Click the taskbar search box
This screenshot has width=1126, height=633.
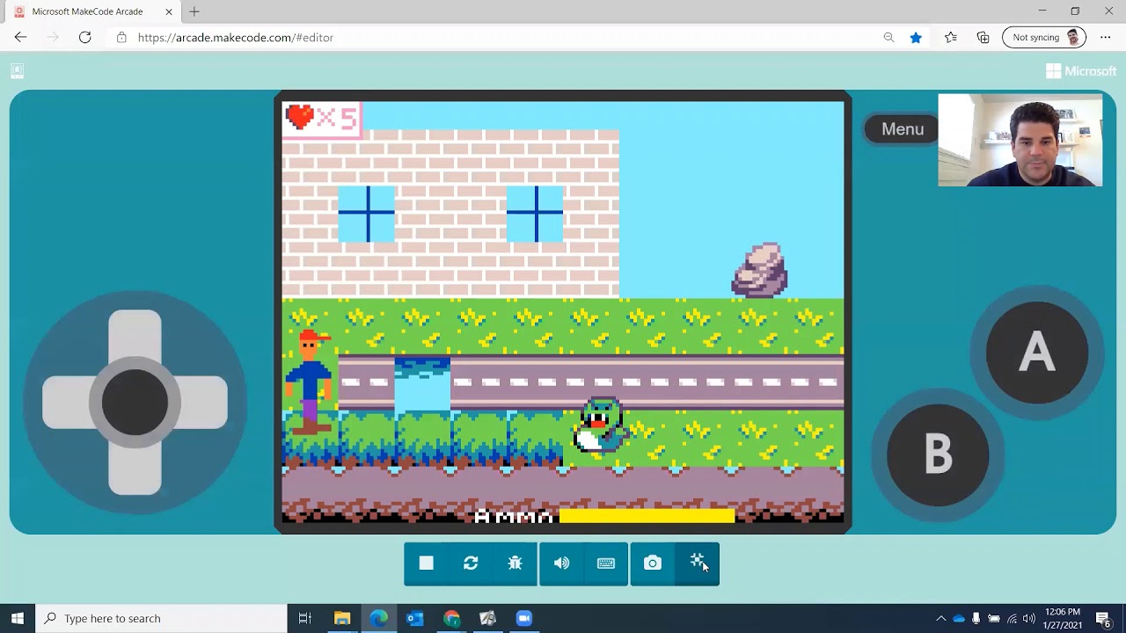tap(161, 618)
